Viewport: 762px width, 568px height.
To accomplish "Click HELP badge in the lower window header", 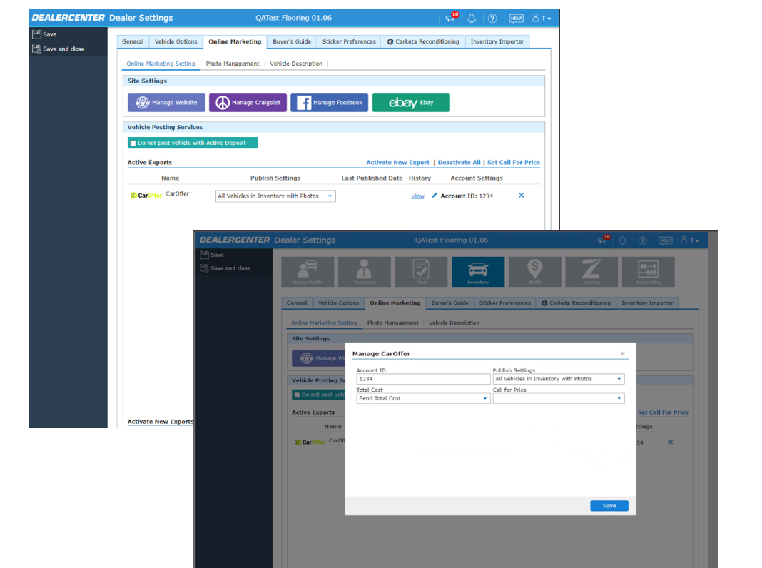I will pos(665,240).
